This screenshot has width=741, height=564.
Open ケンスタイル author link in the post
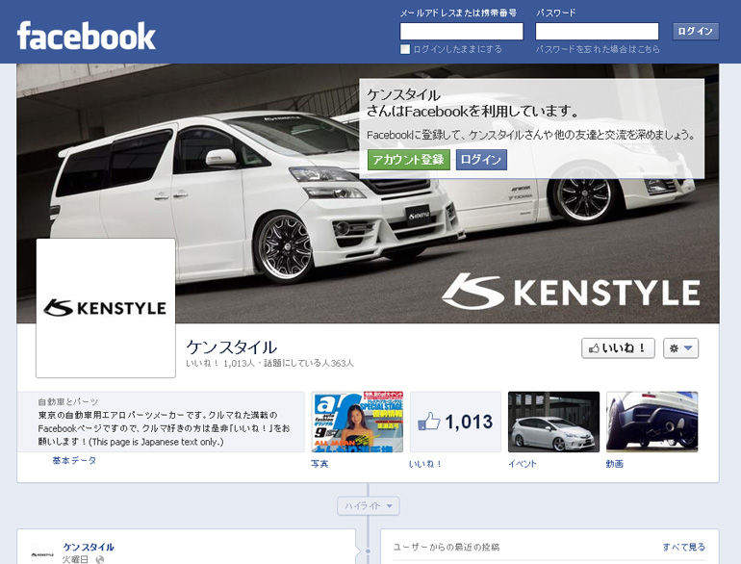point(89,547)
